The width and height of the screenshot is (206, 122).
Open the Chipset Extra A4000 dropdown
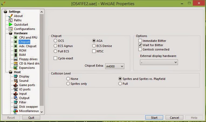pos(115,66)
